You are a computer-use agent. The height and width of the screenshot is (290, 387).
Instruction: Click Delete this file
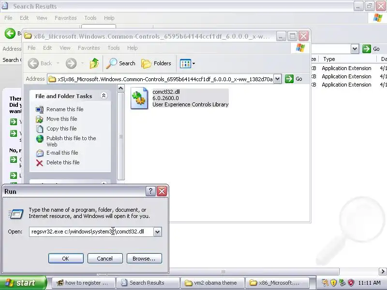pyautogui.click(x=63, y=162)
